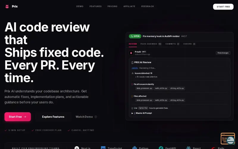Expand the Master AI Prompt disclosure triangle
This screenshot has width=238, height=149.
point(132,113)
